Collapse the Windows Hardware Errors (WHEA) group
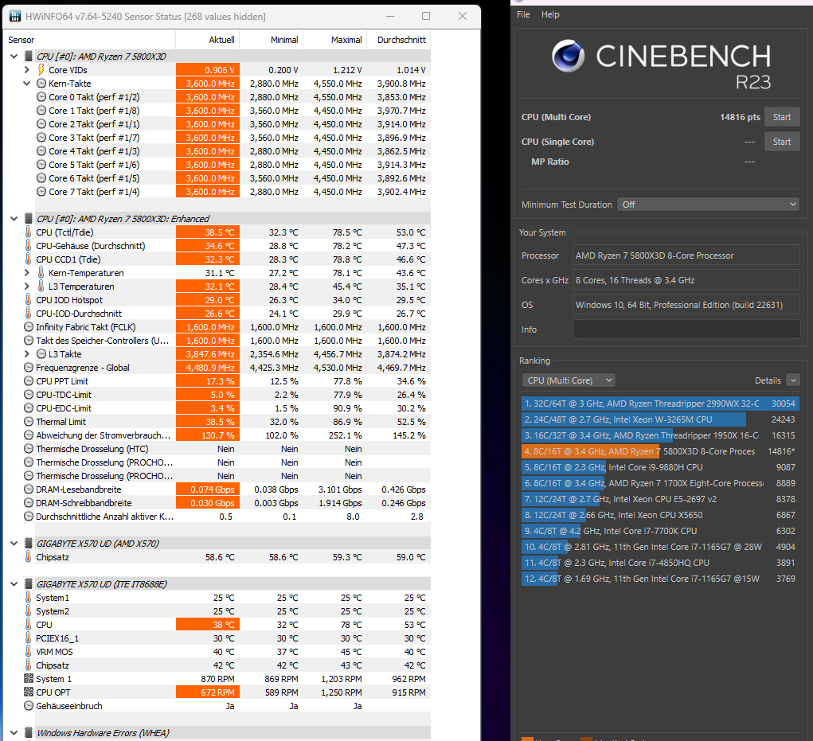 point(14,733)
